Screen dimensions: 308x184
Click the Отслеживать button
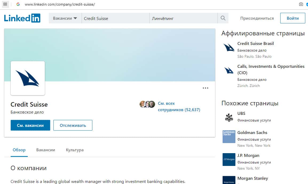[73, 125]
